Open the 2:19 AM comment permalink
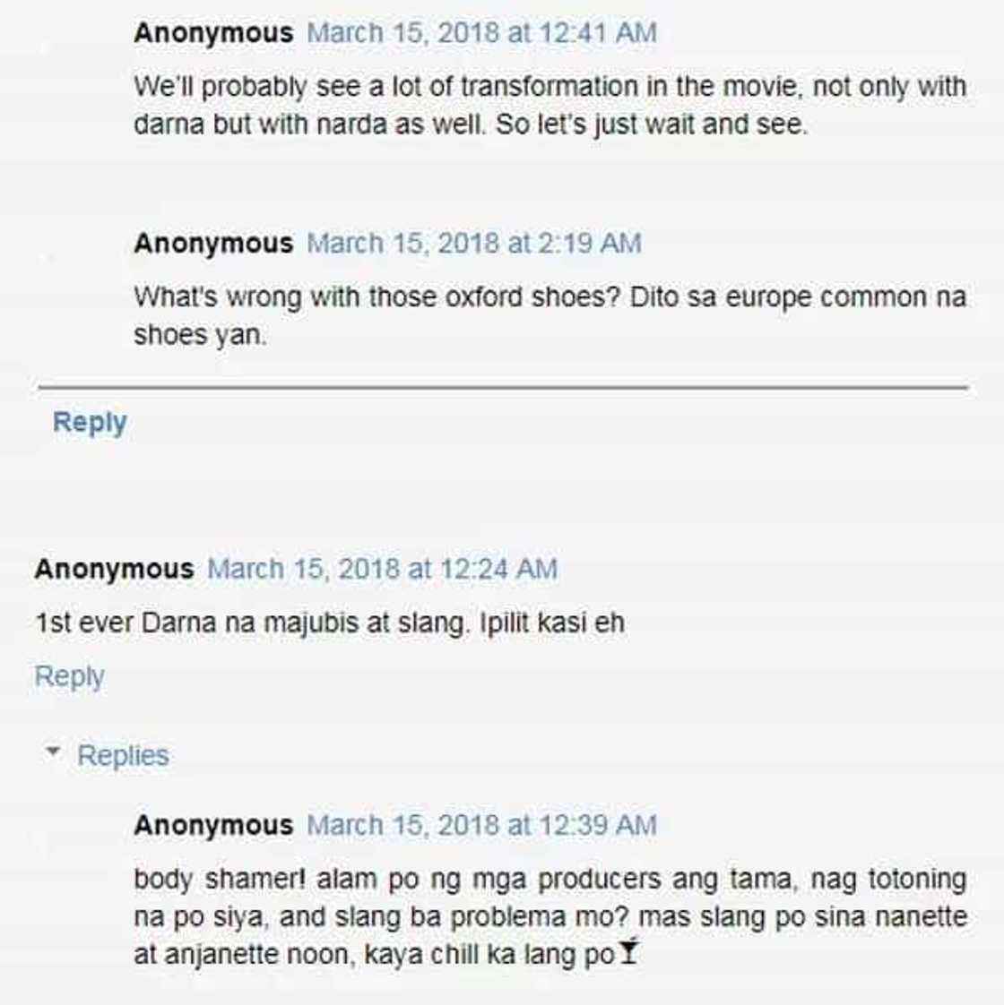 coord(474,244)
